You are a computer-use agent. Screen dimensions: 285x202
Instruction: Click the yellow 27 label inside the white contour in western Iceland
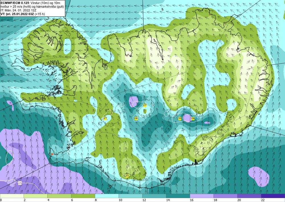click(105, 118)
